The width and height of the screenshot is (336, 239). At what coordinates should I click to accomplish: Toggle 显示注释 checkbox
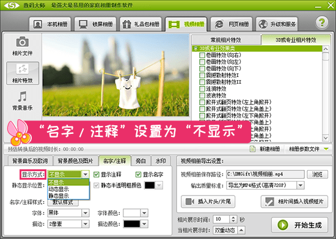coord(96,174)
